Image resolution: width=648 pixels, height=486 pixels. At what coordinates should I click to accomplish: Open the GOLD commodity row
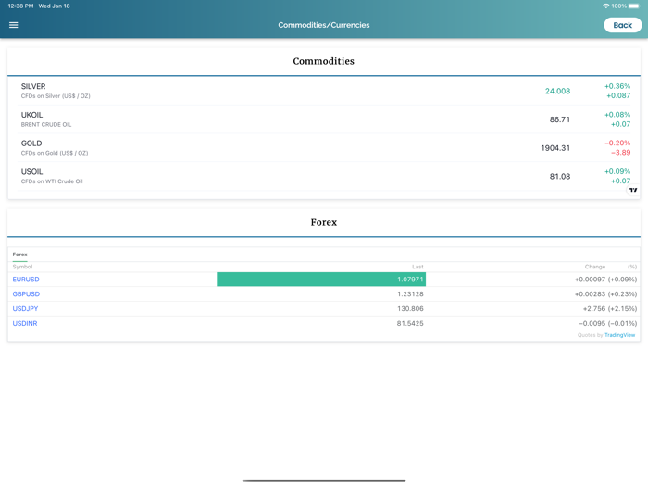(326, 148)
